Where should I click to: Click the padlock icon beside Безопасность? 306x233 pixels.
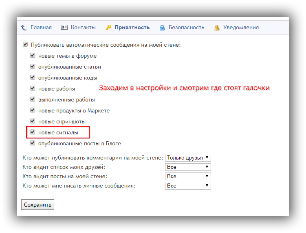click(x=162, y=28)
